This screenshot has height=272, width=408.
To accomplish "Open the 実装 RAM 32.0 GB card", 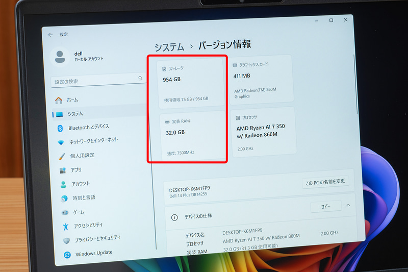I will click(x=193, y=135).
